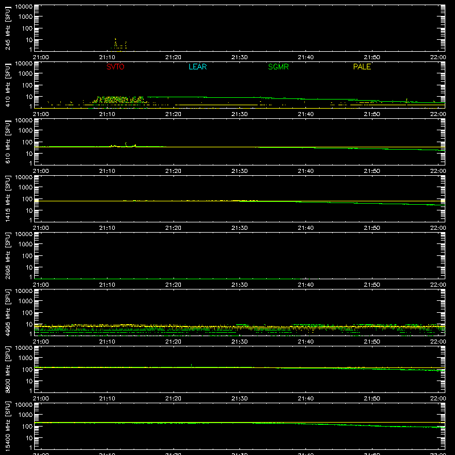The image size is (455, 455).
Task: Select the 15400 MHz [SFU] axis title
Action: (x=7, y=426)
